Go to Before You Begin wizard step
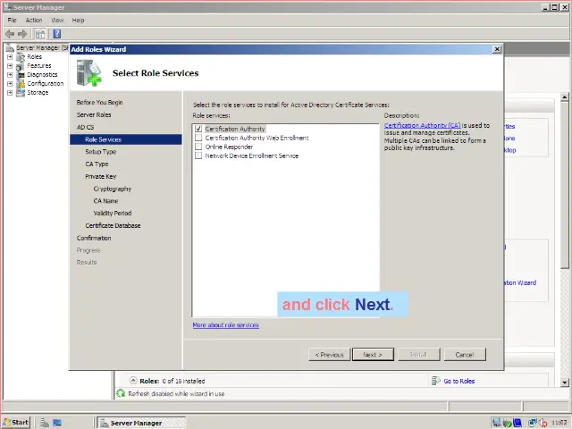 pos(99,103)
